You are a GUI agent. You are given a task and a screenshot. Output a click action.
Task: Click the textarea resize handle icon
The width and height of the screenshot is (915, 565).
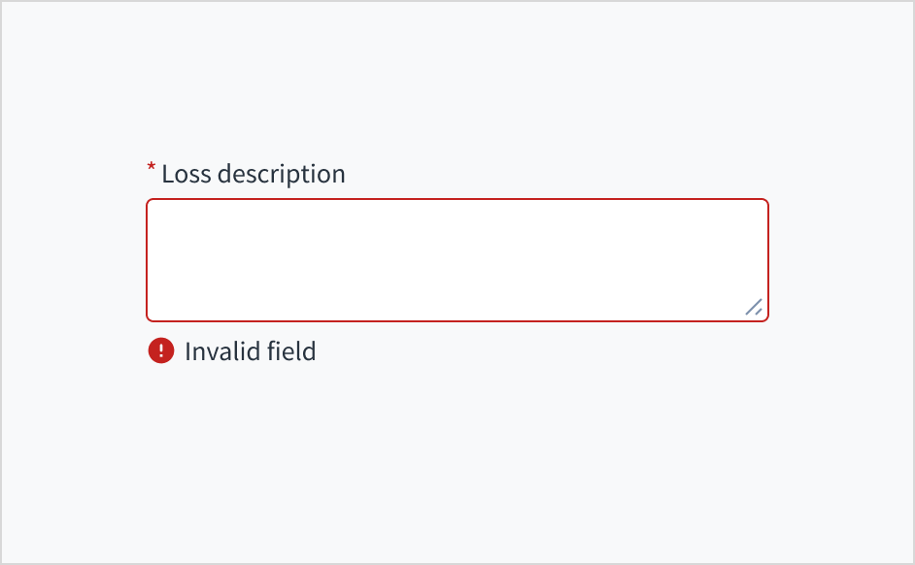click(x=754, y=307)
